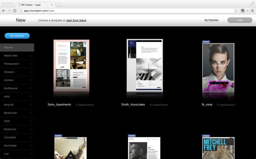The width and height of the screenshot is (256, 159).
Task: Select the Musician category
Action: point(17,105)
